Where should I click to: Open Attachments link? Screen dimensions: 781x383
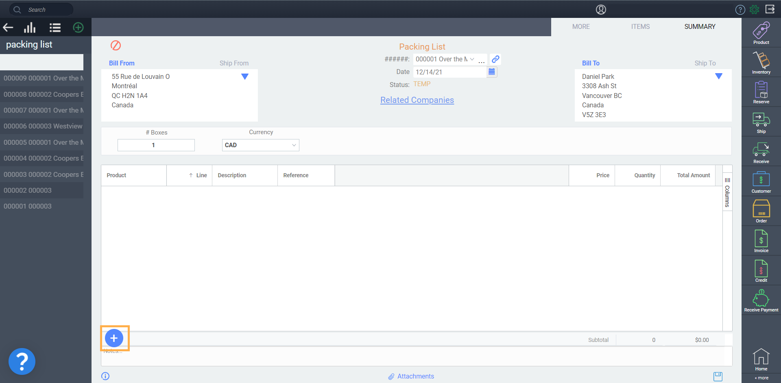[x=411, y=376]
